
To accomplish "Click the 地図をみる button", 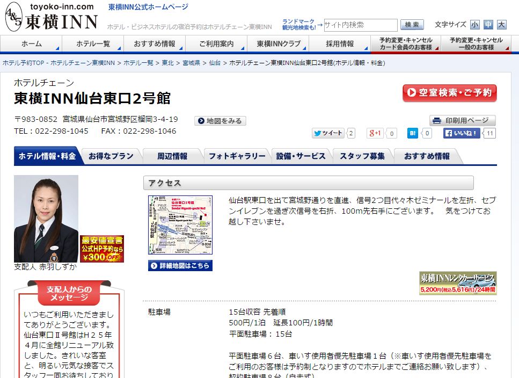I will point(220,121).
